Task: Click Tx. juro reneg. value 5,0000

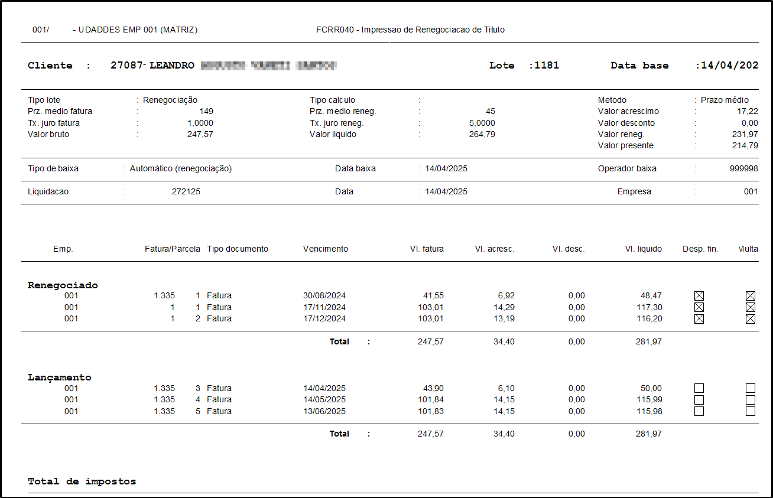Action: 482,123
